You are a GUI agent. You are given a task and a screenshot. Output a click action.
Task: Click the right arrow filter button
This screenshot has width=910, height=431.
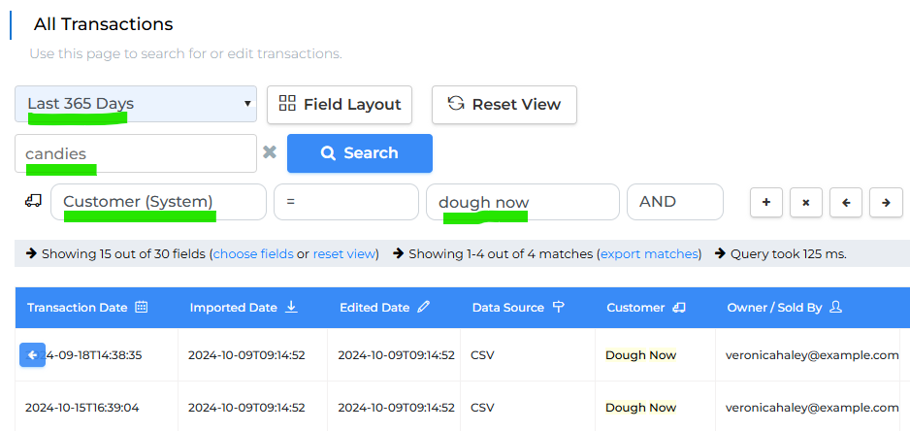(886, 202)
